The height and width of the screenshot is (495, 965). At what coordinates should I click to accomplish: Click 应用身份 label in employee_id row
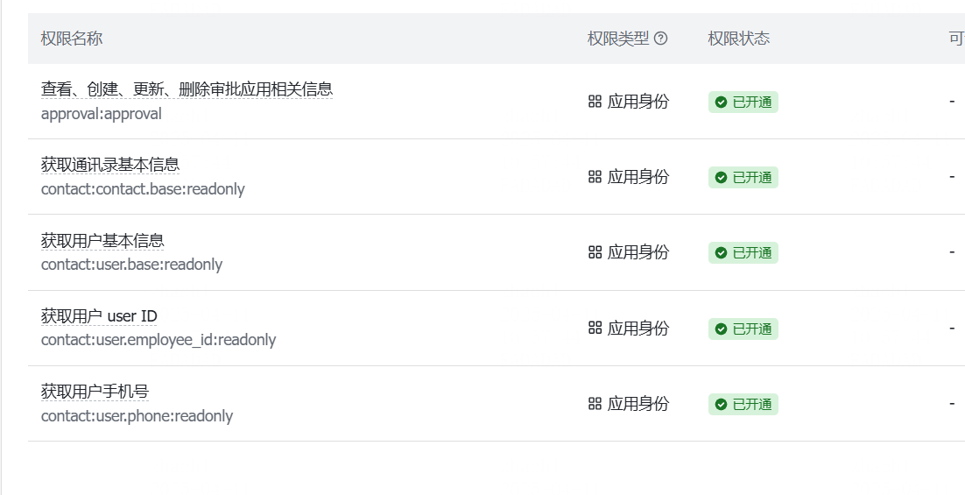pyautogui.click(x=637, y=329)
